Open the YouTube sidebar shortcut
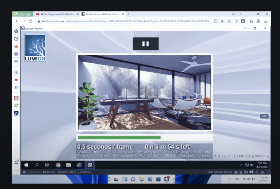 click(x=16, y=80)
